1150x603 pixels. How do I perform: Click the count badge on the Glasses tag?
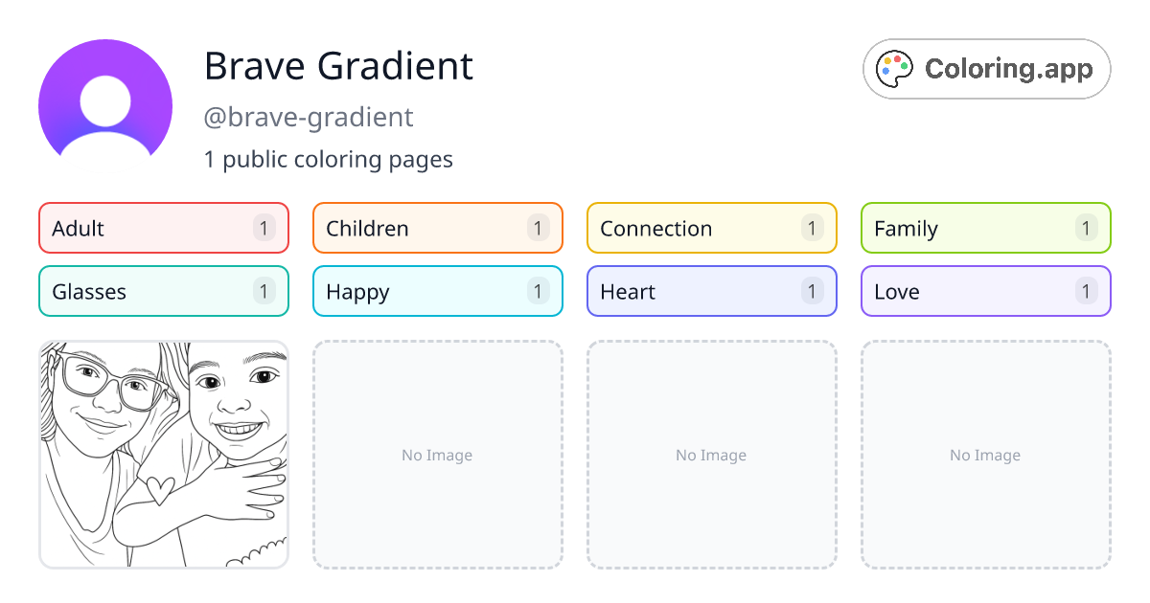264,291
